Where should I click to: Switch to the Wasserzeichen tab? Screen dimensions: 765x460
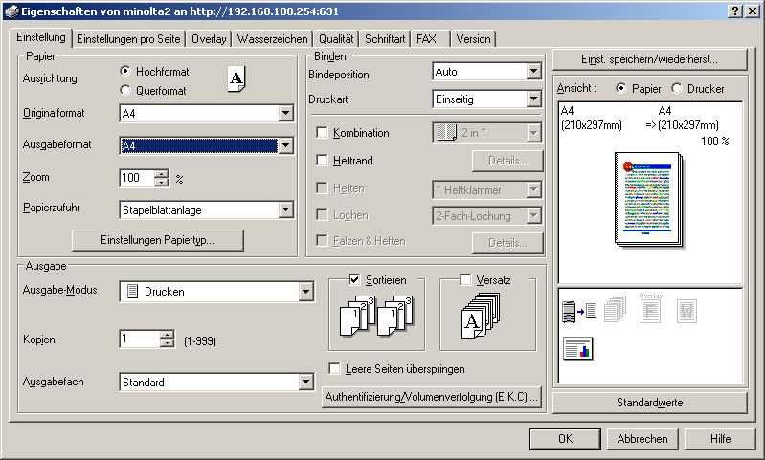[x=273, y=39]
